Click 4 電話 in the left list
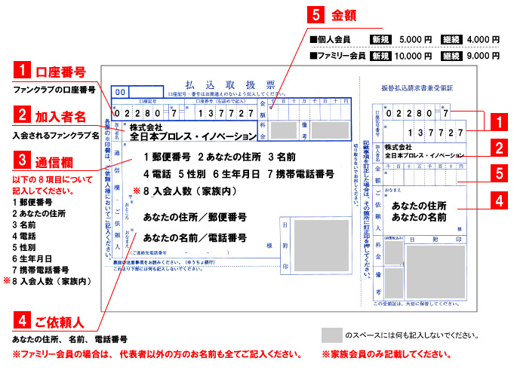The image size is (517, 382). (24, 237)
